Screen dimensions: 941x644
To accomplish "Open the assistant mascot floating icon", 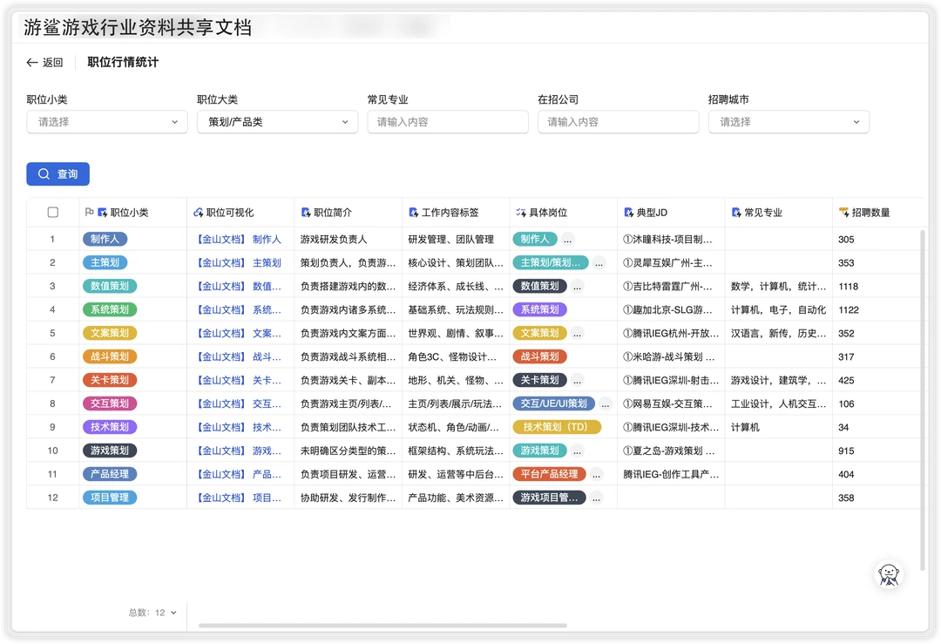I will tap(888, 574).
